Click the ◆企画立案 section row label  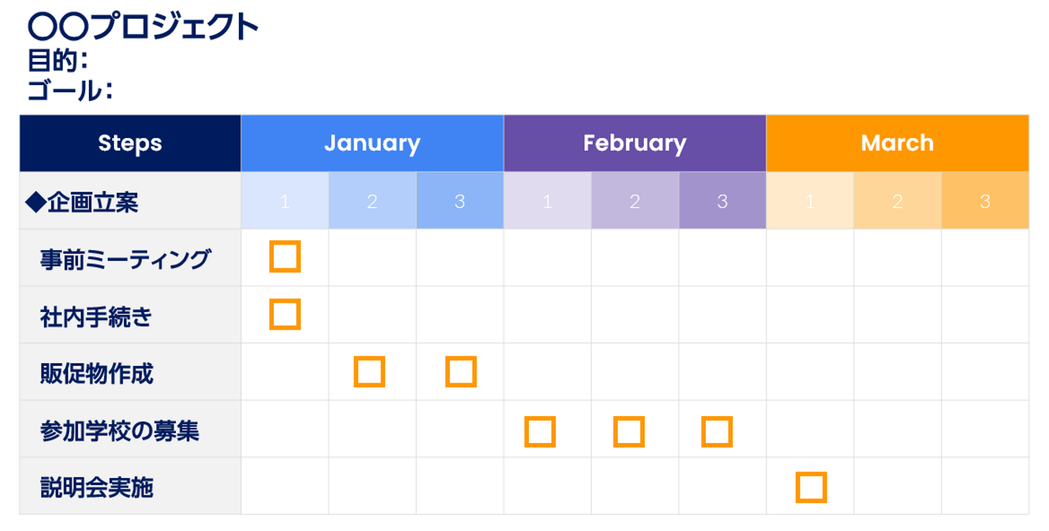82,202
